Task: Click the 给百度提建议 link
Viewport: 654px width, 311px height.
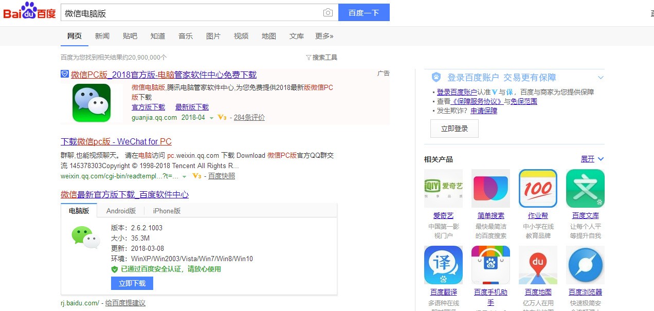Action: (x=125, y=303)
